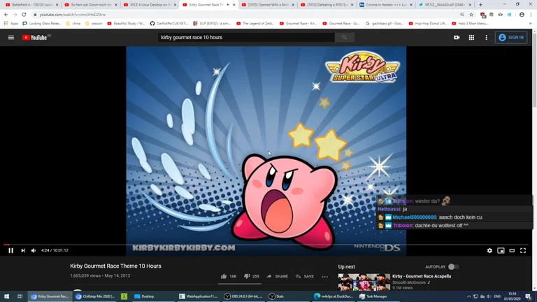Seek on the video progress bar
Image resolution: width=537 pixels, height=302 pixels.
click(x=266, y=245)
